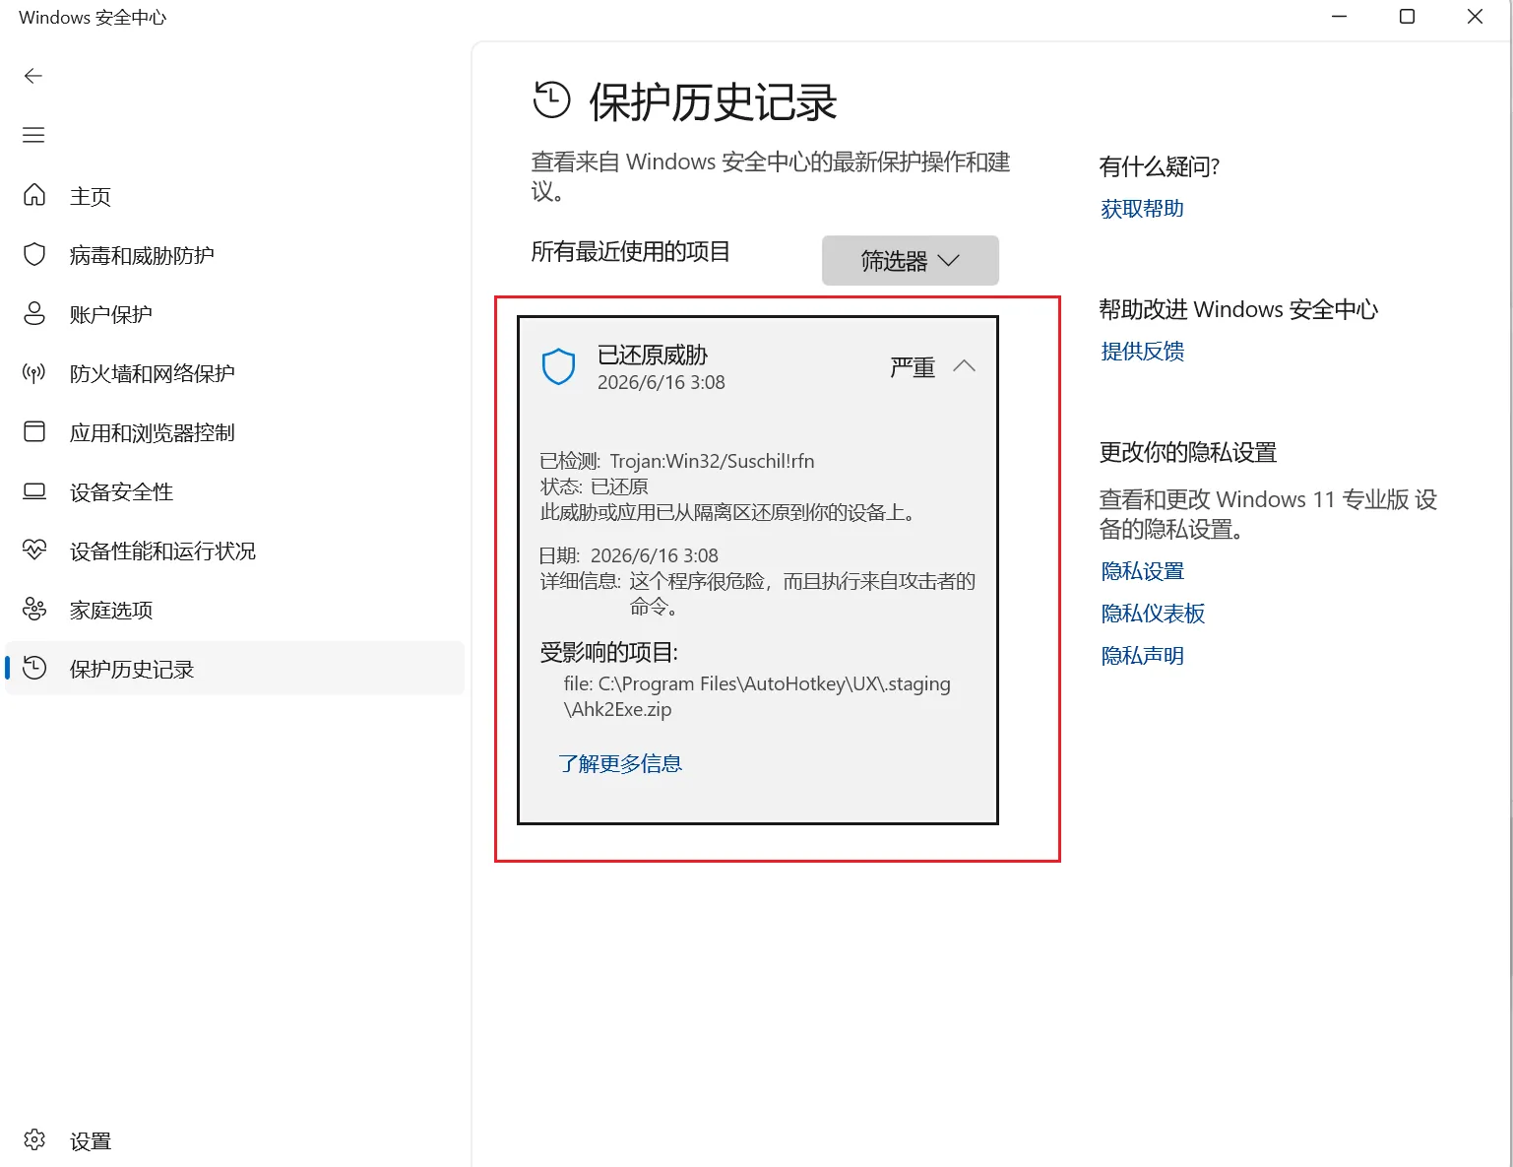Click the 受影响的项目 heading
Image resolution: width=1513 pixels, height=1167 pixels.
point(609,652)
